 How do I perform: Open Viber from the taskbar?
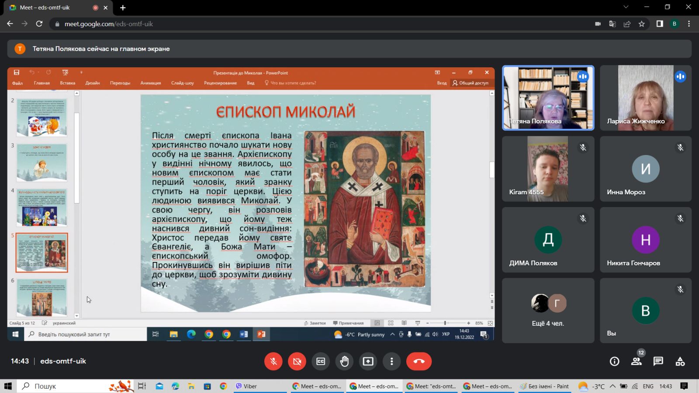click(246, 386)
